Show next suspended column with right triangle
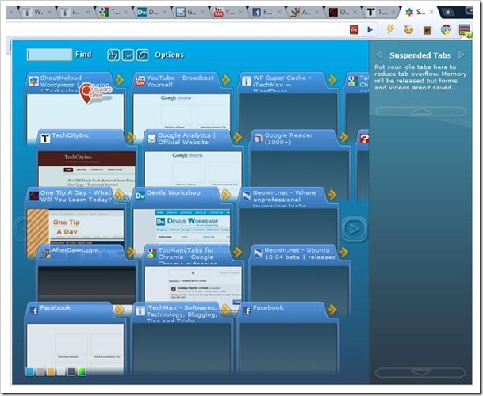 (x=461, y=55)
